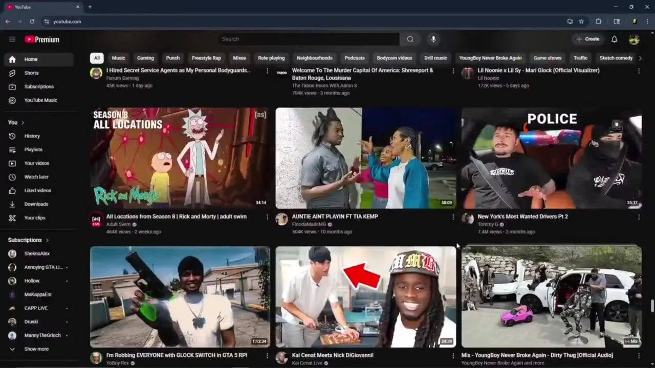Play GLOCK SWITCH GTA 5 RP thumbnail
The image size is (655, 368).
(x=180, y=297)
